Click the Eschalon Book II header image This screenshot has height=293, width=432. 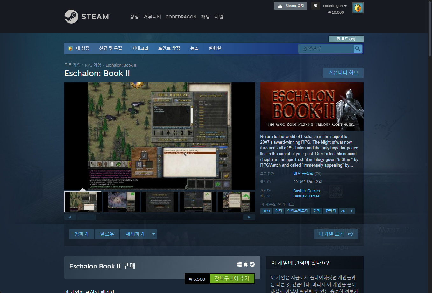click(x=312, y=106)
